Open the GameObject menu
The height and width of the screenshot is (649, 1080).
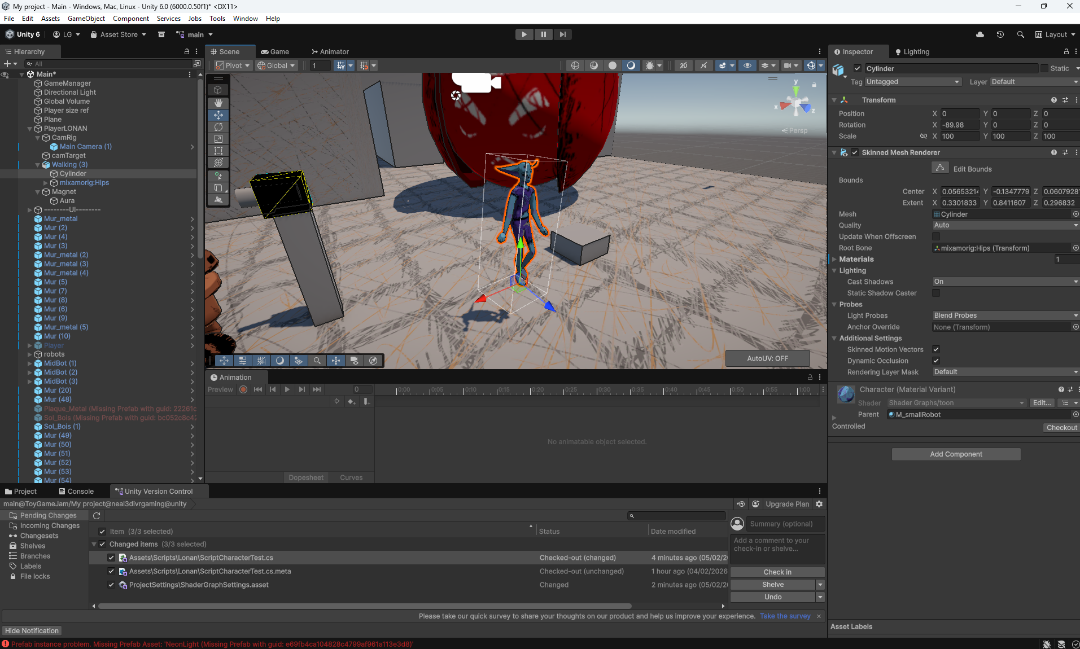(86, 19)
